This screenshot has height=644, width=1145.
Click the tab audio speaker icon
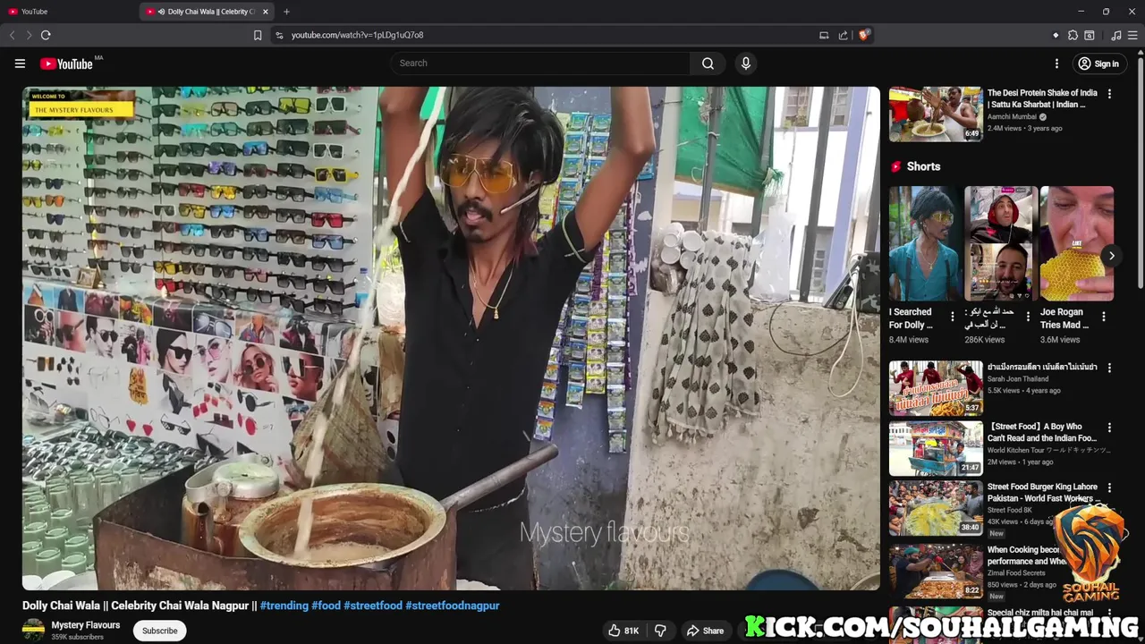pyautogui.click(x=162, y=12)
